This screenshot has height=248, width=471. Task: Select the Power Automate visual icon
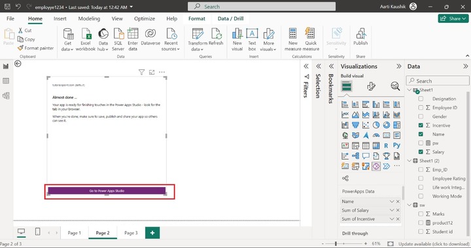[x=387, y=166]
